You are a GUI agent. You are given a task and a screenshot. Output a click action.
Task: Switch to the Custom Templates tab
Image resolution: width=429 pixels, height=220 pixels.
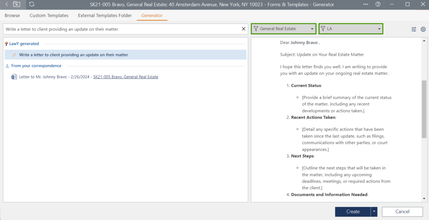click(49, 16)
